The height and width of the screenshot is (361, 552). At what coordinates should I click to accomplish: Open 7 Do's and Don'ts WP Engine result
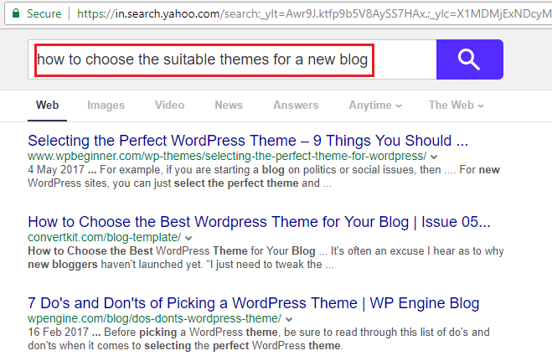click(x=254, y=303)
